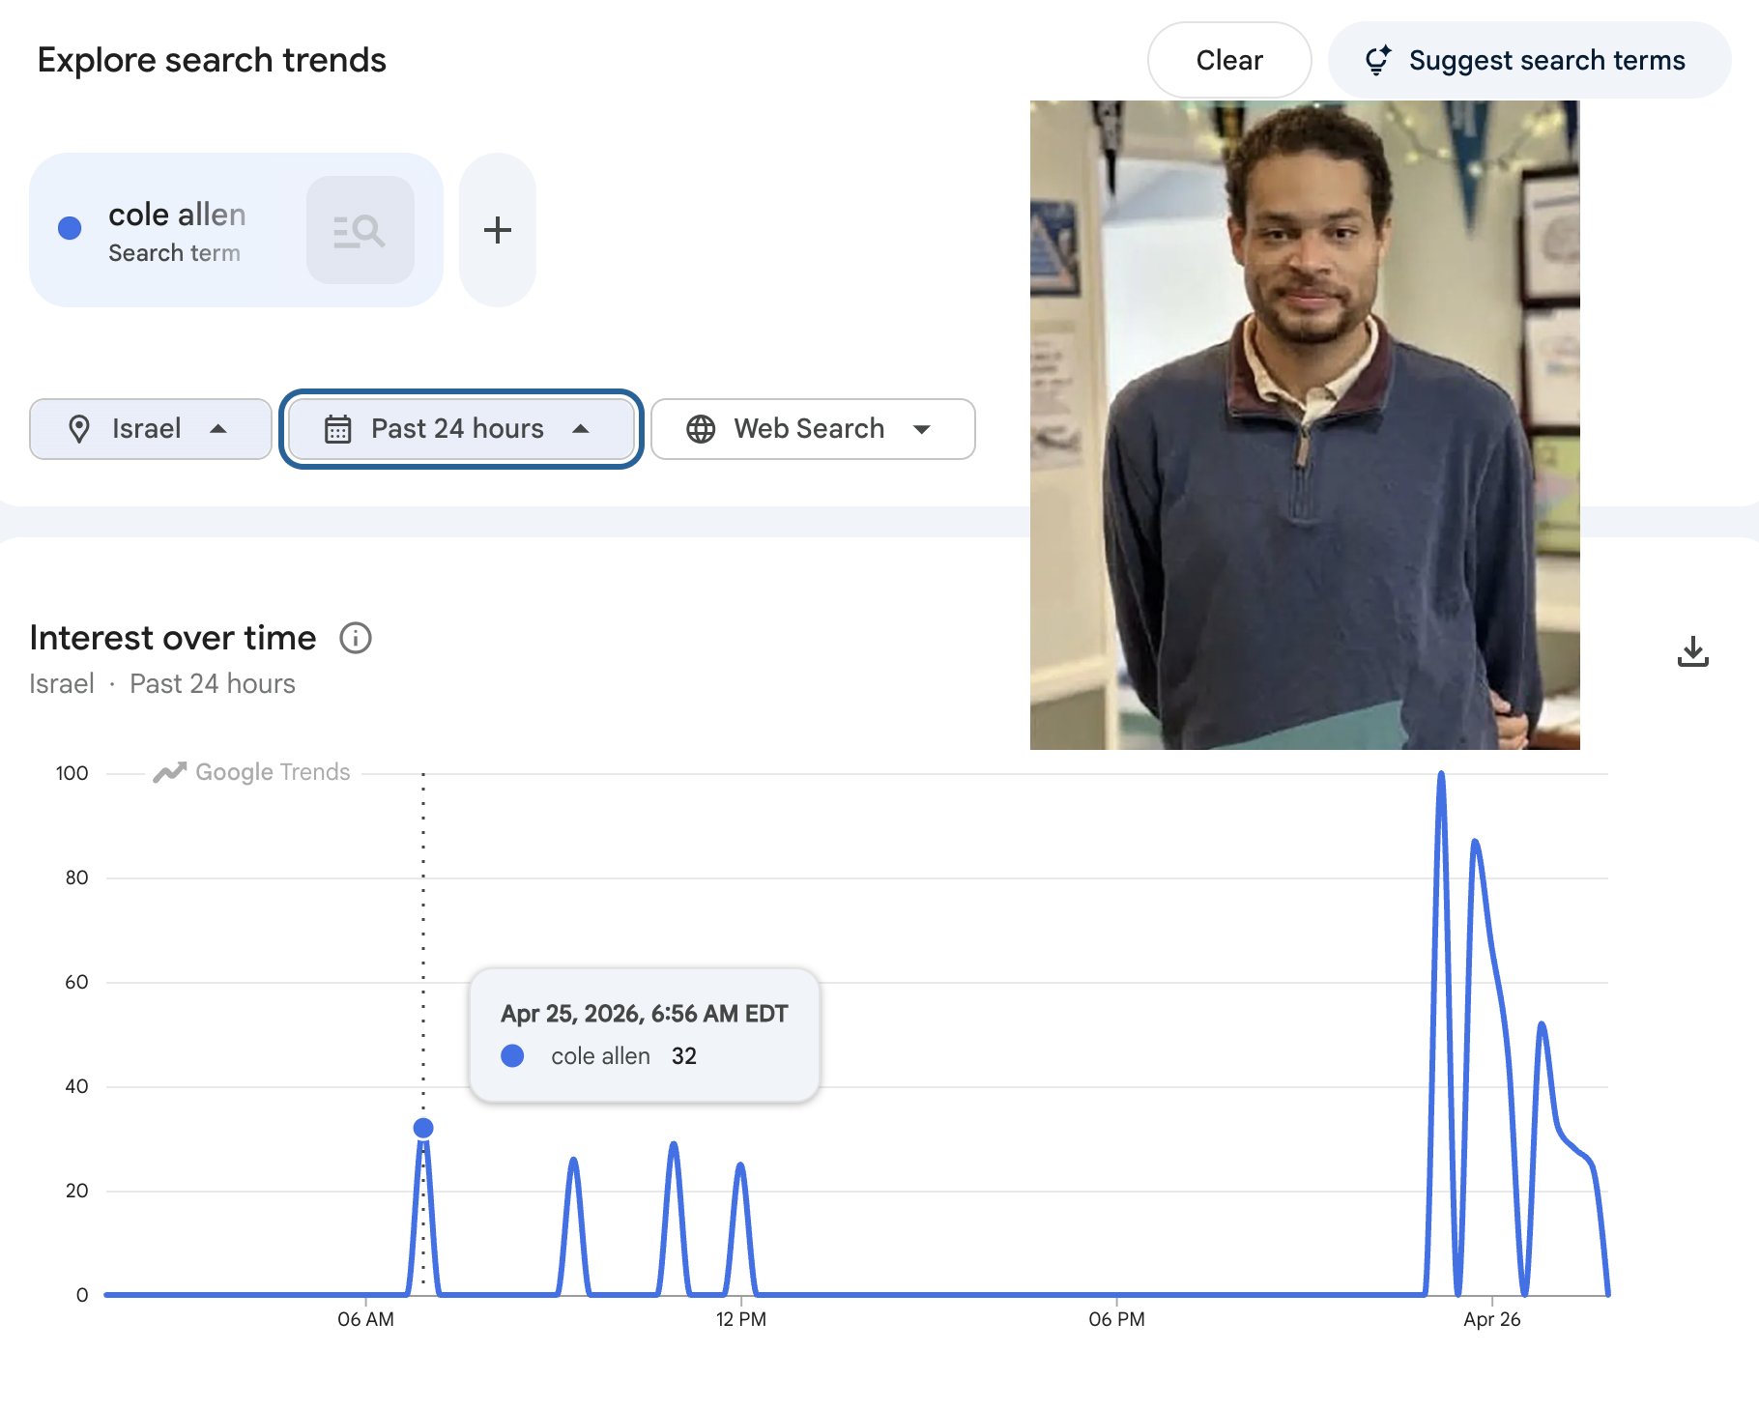Click the Apr 25 tooltip on the graph
Viewport: 1759px width, 1409px height.
[643, 1034]
